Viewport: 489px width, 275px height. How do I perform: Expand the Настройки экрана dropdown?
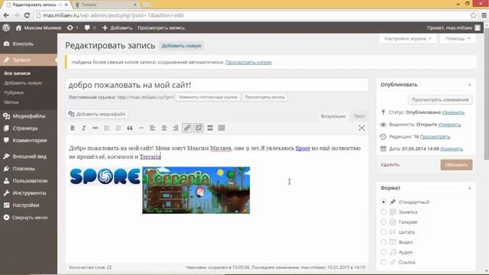pyautogui.click(x=407, y=38)
